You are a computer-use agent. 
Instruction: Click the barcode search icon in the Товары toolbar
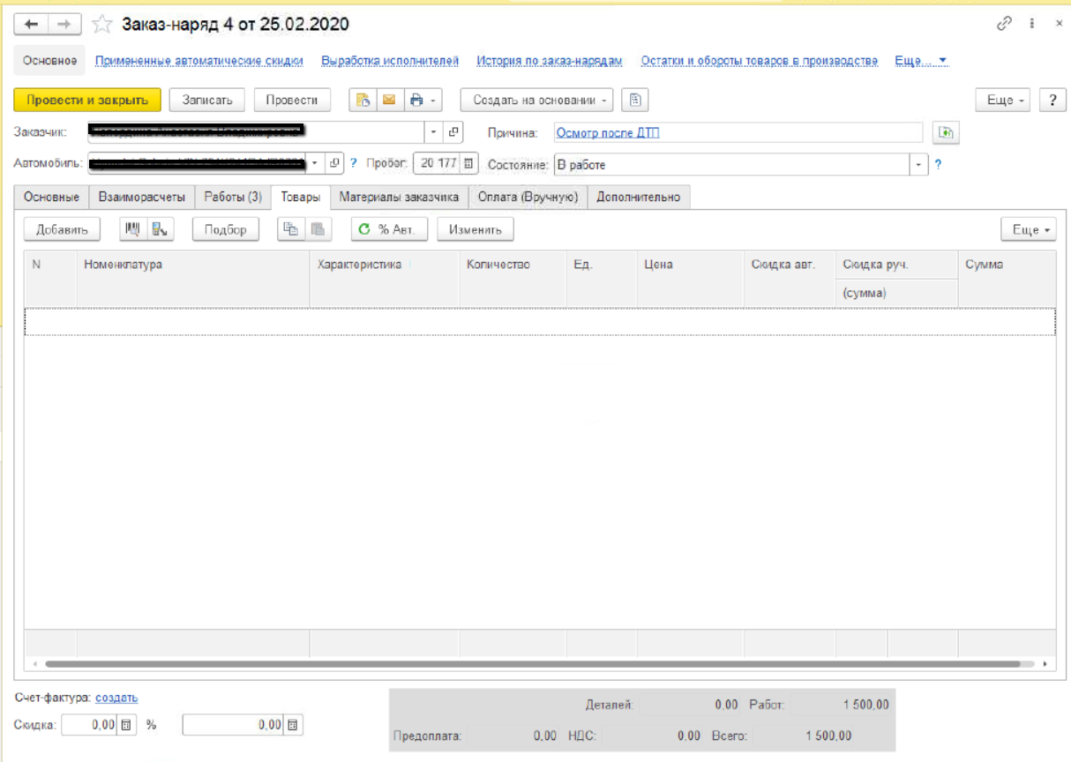click(x=133, y=229)
